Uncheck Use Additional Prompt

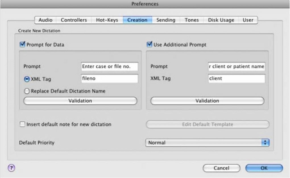(x=150, y=44)
